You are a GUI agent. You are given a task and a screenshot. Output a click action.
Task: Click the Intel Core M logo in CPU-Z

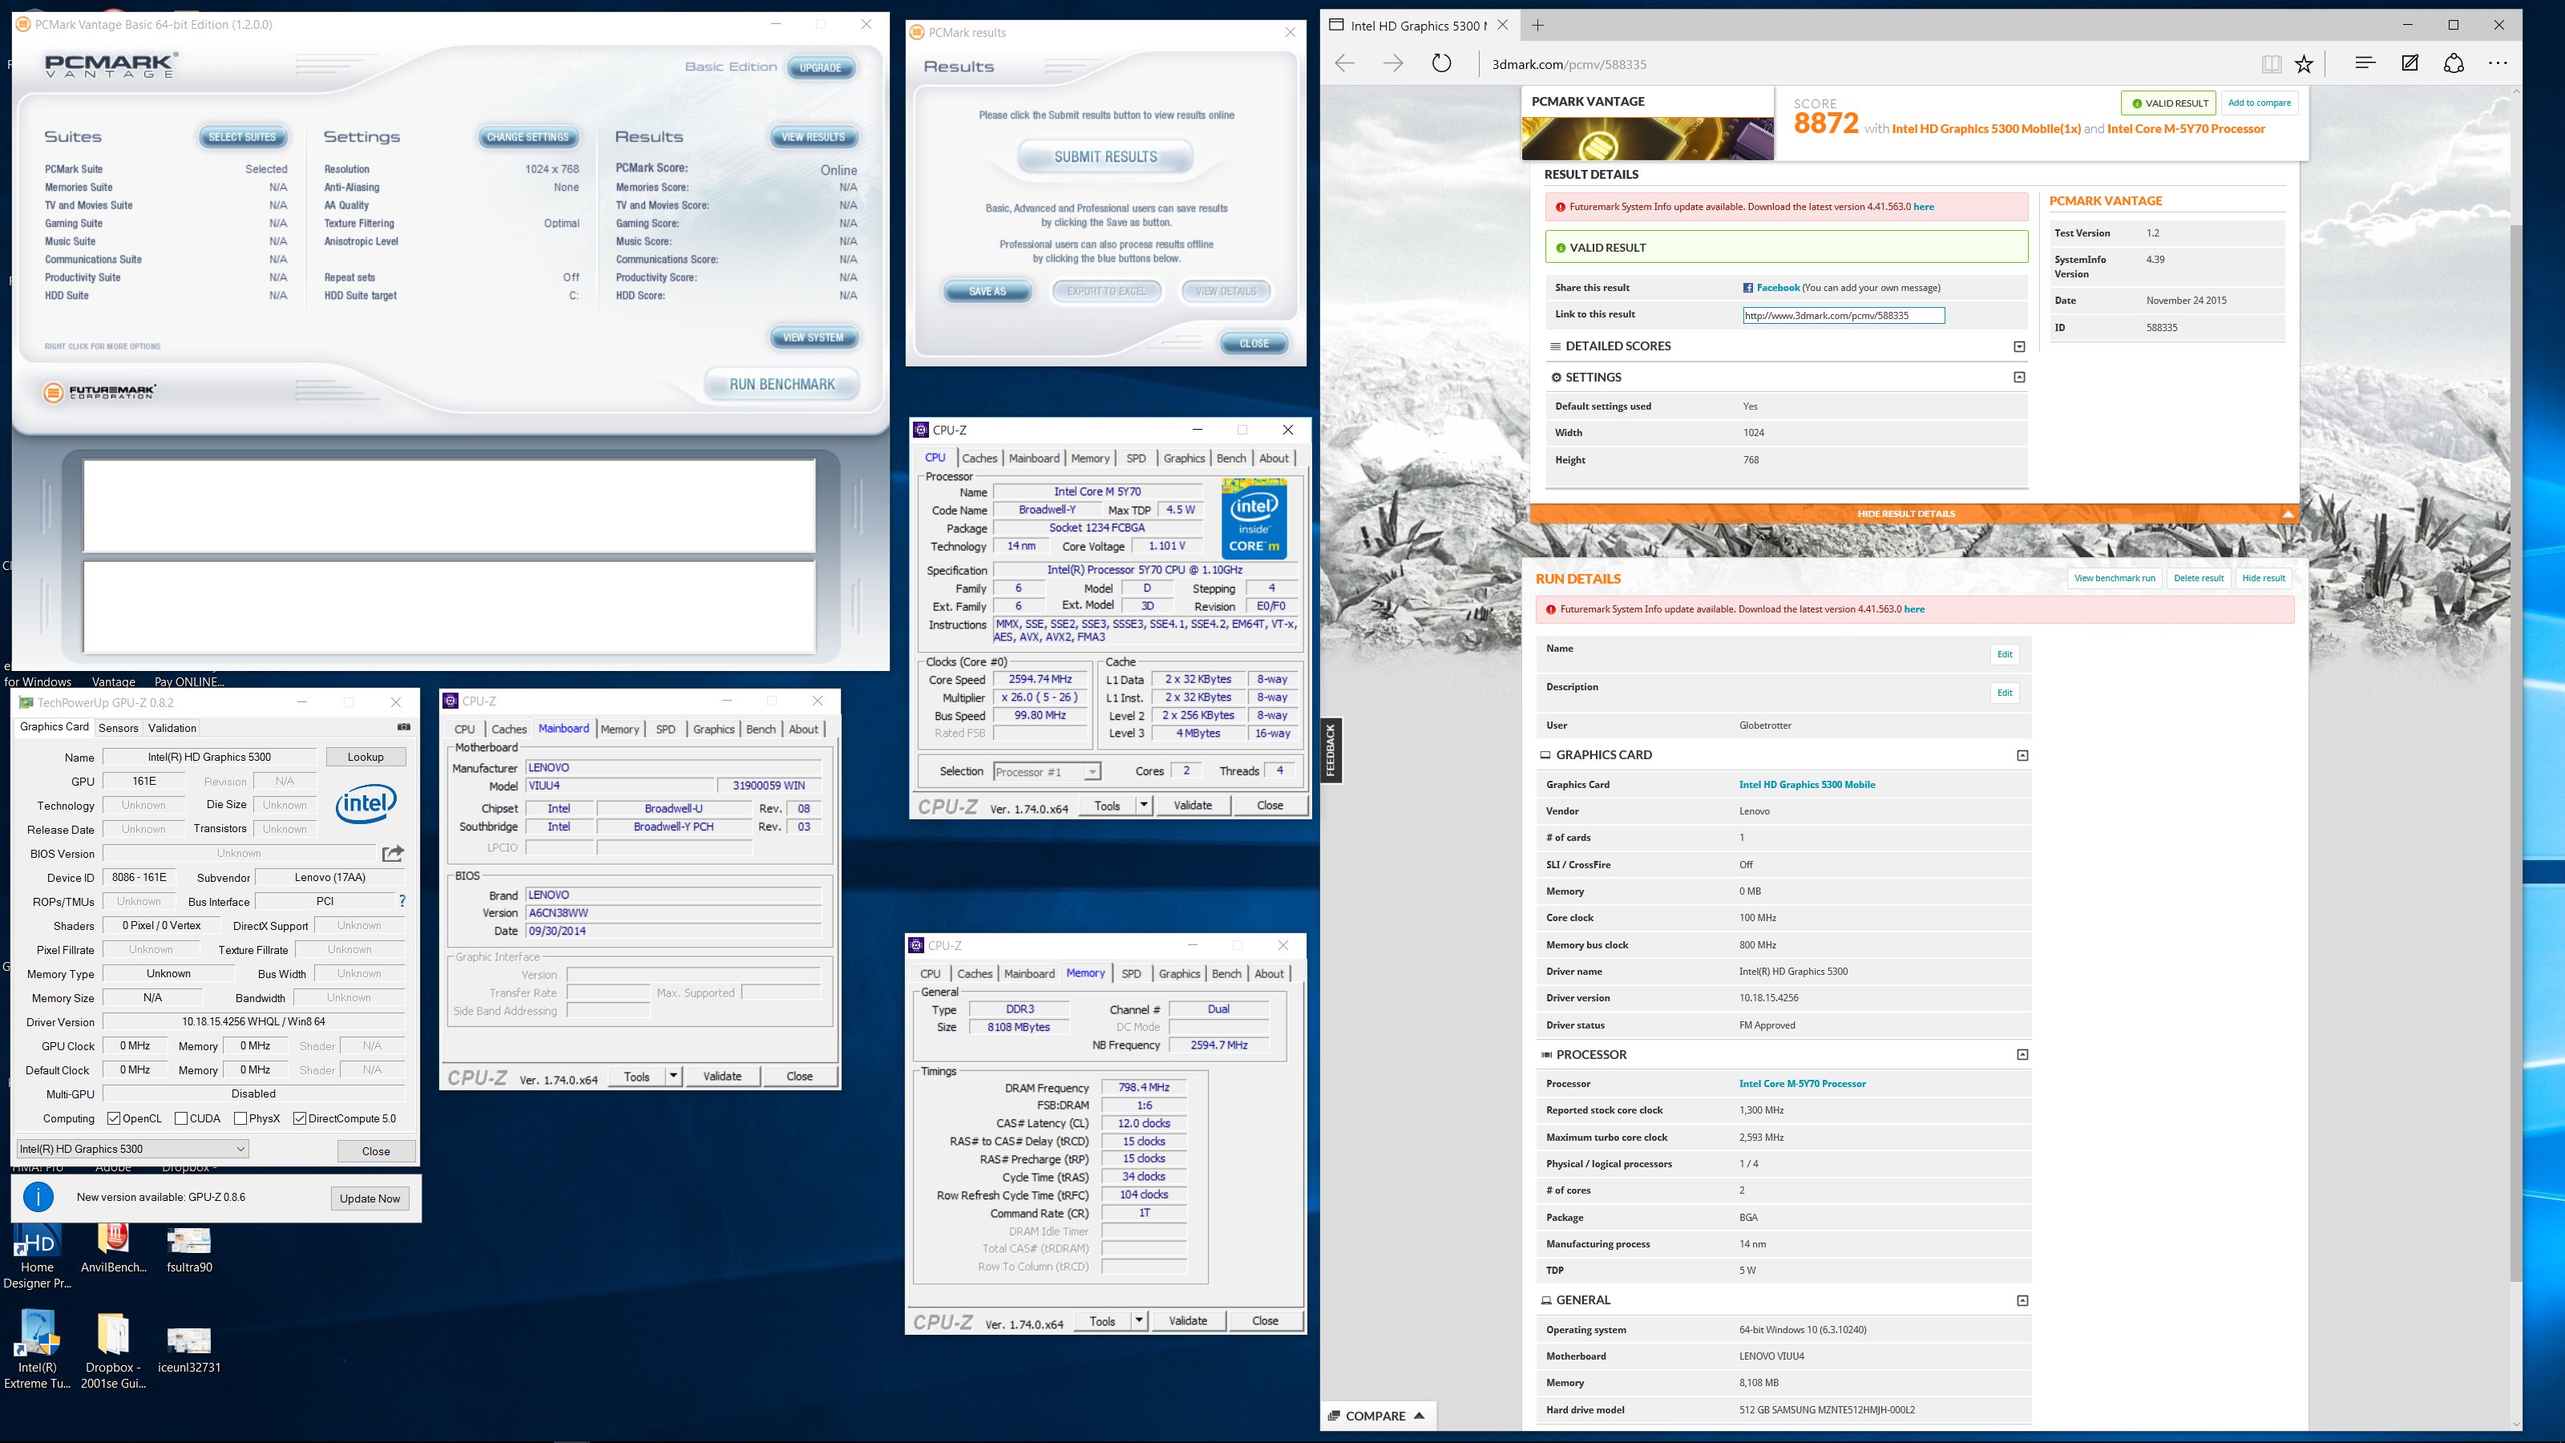click(x=1254, y=518)
